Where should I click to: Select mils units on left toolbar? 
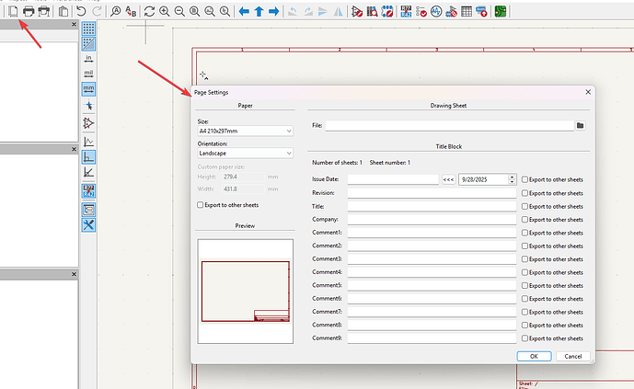point(88,73)
